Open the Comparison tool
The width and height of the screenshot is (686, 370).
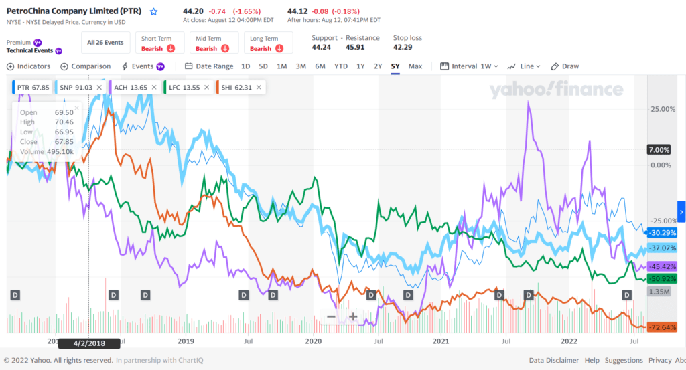[x=85, y=66]
